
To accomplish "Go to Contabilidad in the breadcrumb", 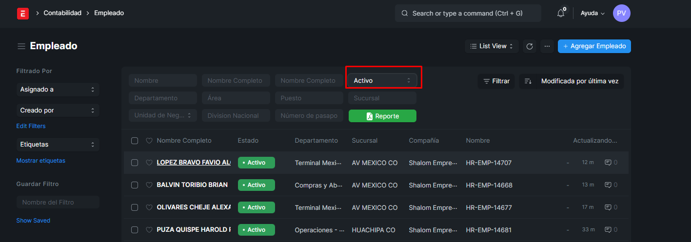I will coord(62,13).
